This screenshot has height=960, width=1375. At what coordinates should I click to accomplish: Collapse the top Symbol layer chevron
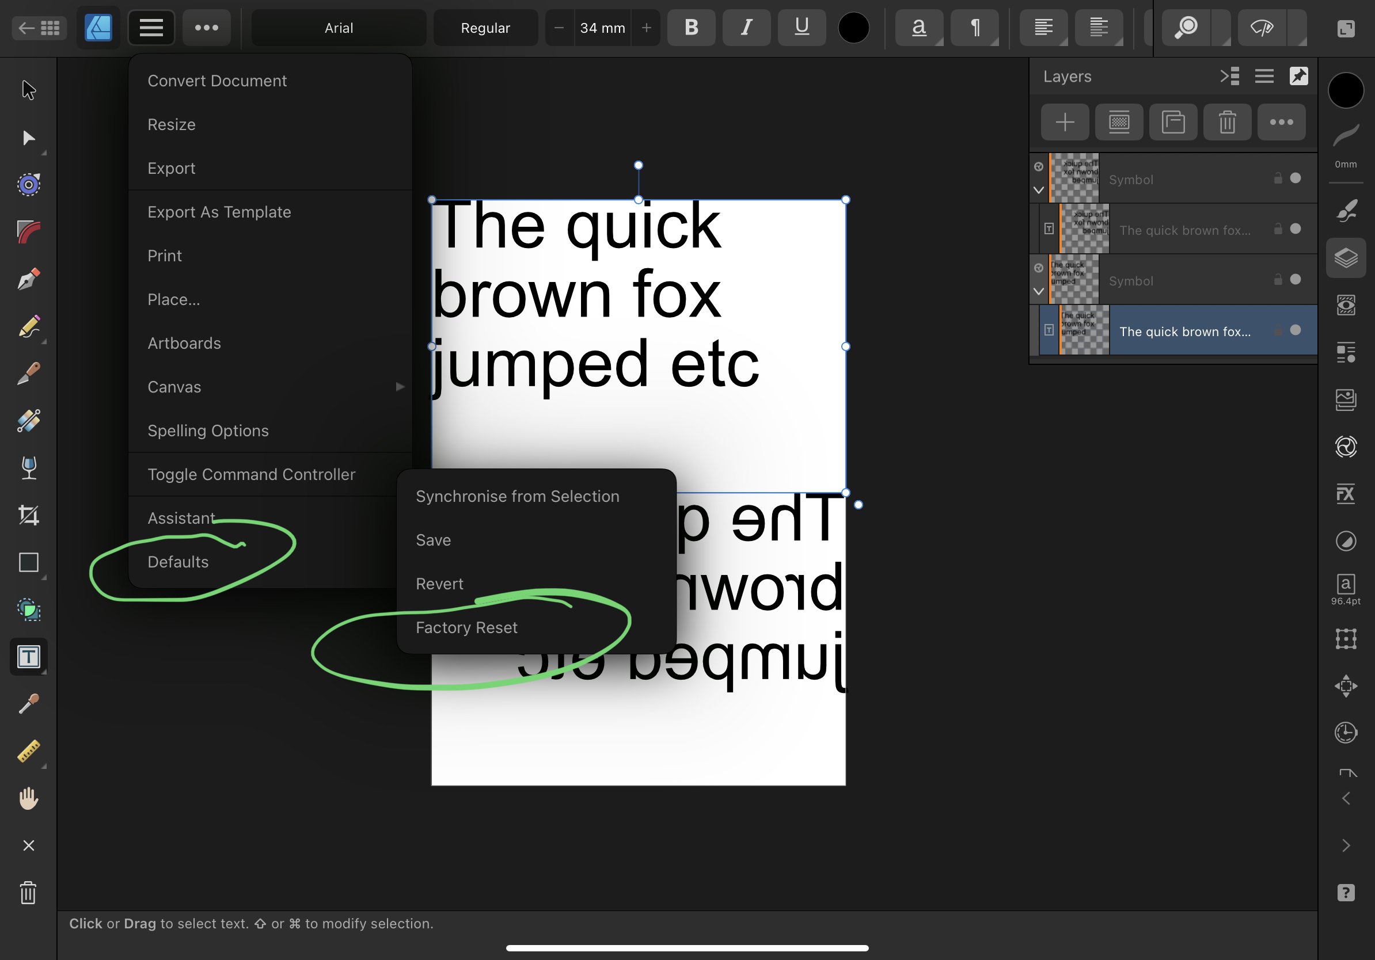[x=1038, y=191]
